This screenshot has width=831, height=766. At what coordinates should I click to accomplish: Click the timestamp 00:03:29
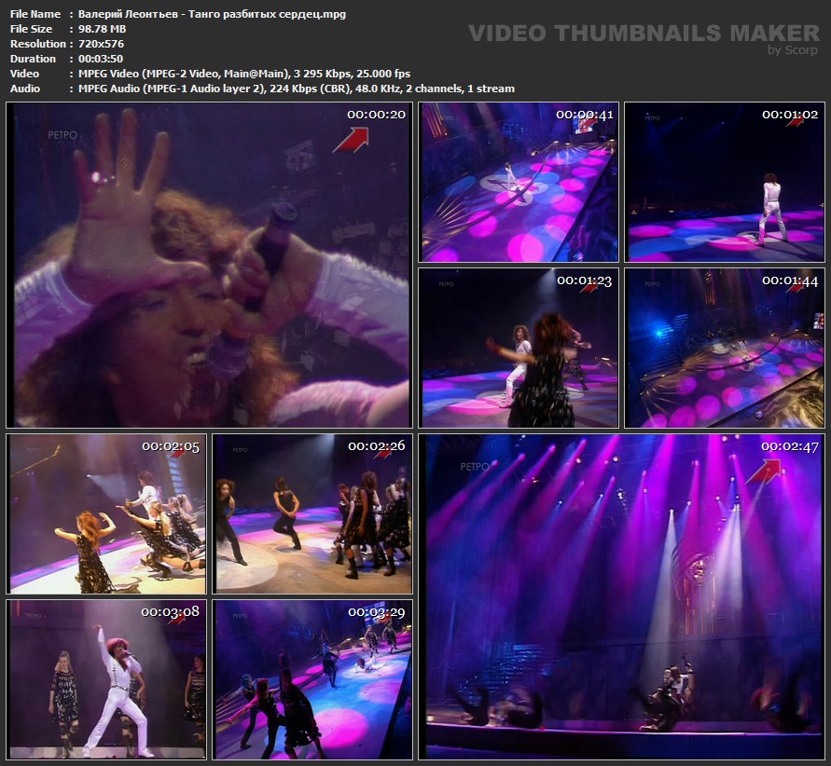[376, 612]
